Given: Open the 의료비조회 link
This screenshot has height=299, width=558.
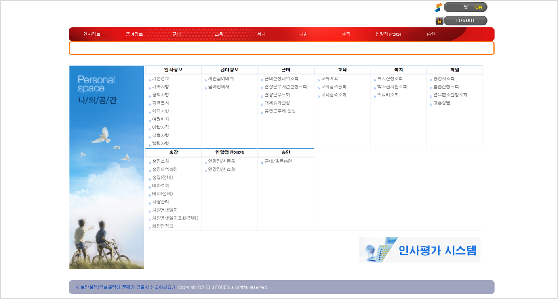Looking at the screenshot, I should [387, 95].
